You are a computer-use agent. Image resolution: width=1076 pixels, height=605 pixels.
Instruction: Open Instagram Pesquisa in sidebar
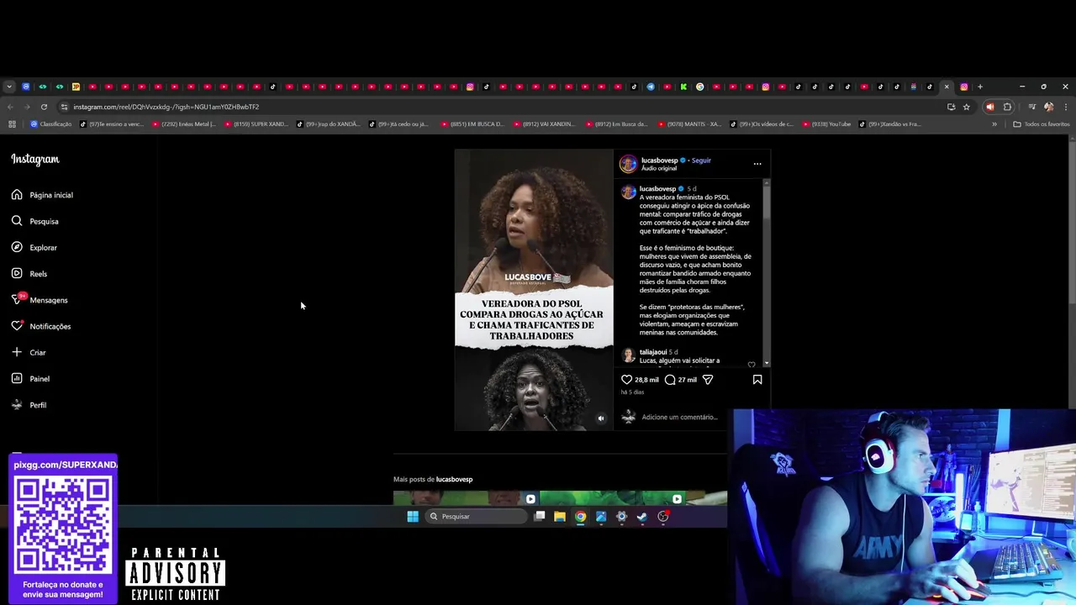[x=35, y=221]
